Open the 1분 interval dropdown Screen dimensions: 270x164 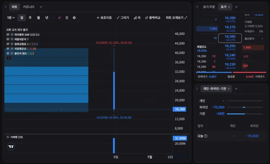(11, 18)
